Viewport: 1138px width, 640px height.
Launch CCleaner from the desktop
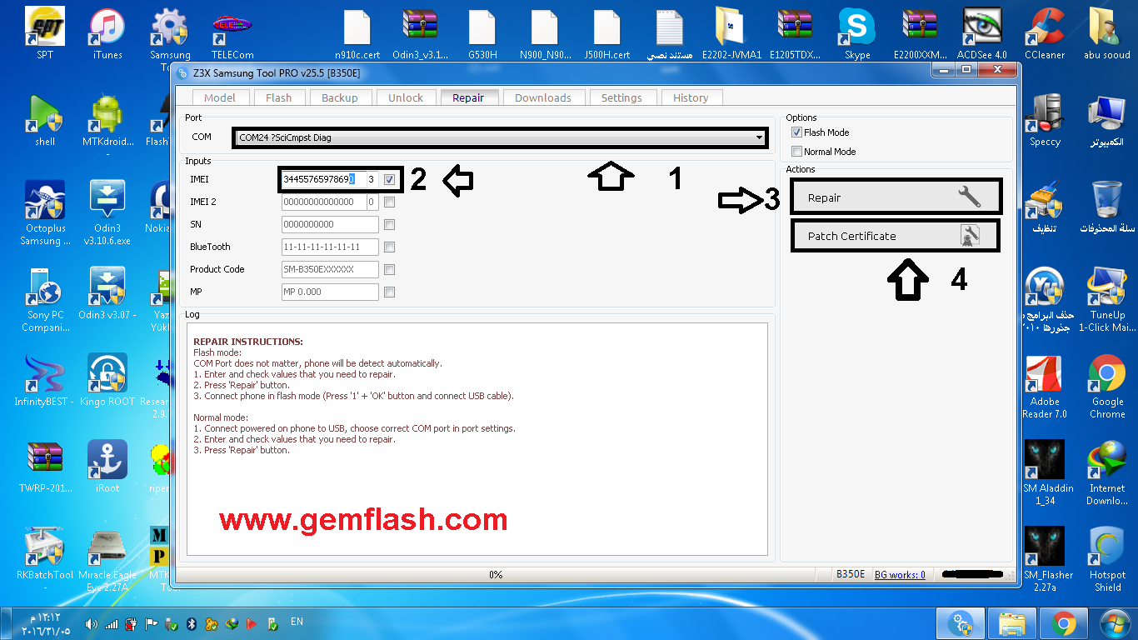1045,33
